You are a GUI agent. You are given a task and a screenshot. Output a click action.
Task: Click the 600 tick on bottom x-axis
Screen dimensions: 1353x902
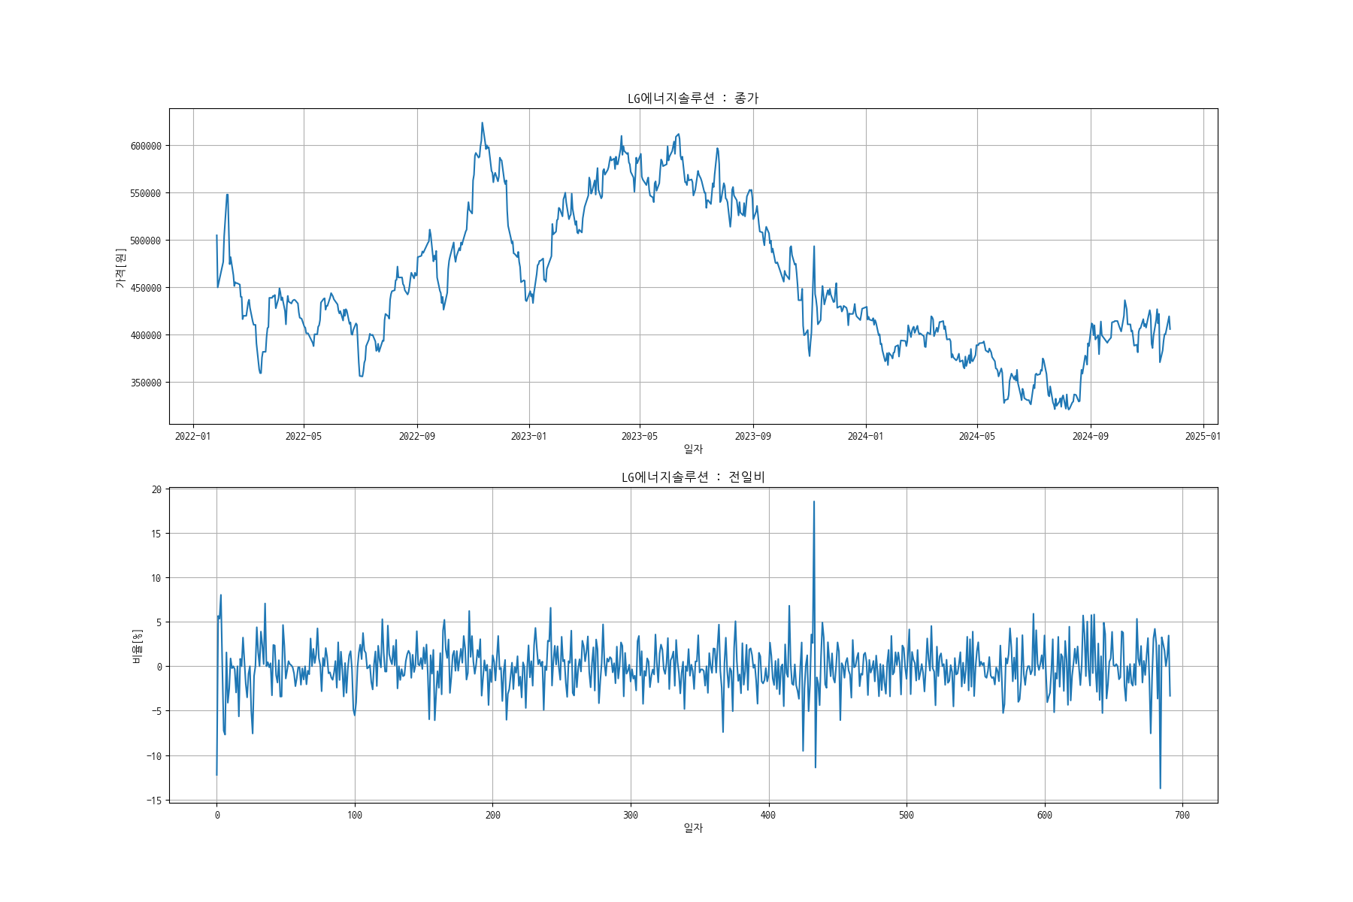[1045, 815]
